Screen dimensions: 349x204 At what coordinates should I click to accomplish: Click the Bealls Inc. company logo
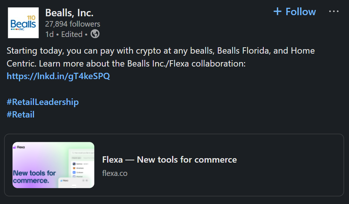(23, 23)
